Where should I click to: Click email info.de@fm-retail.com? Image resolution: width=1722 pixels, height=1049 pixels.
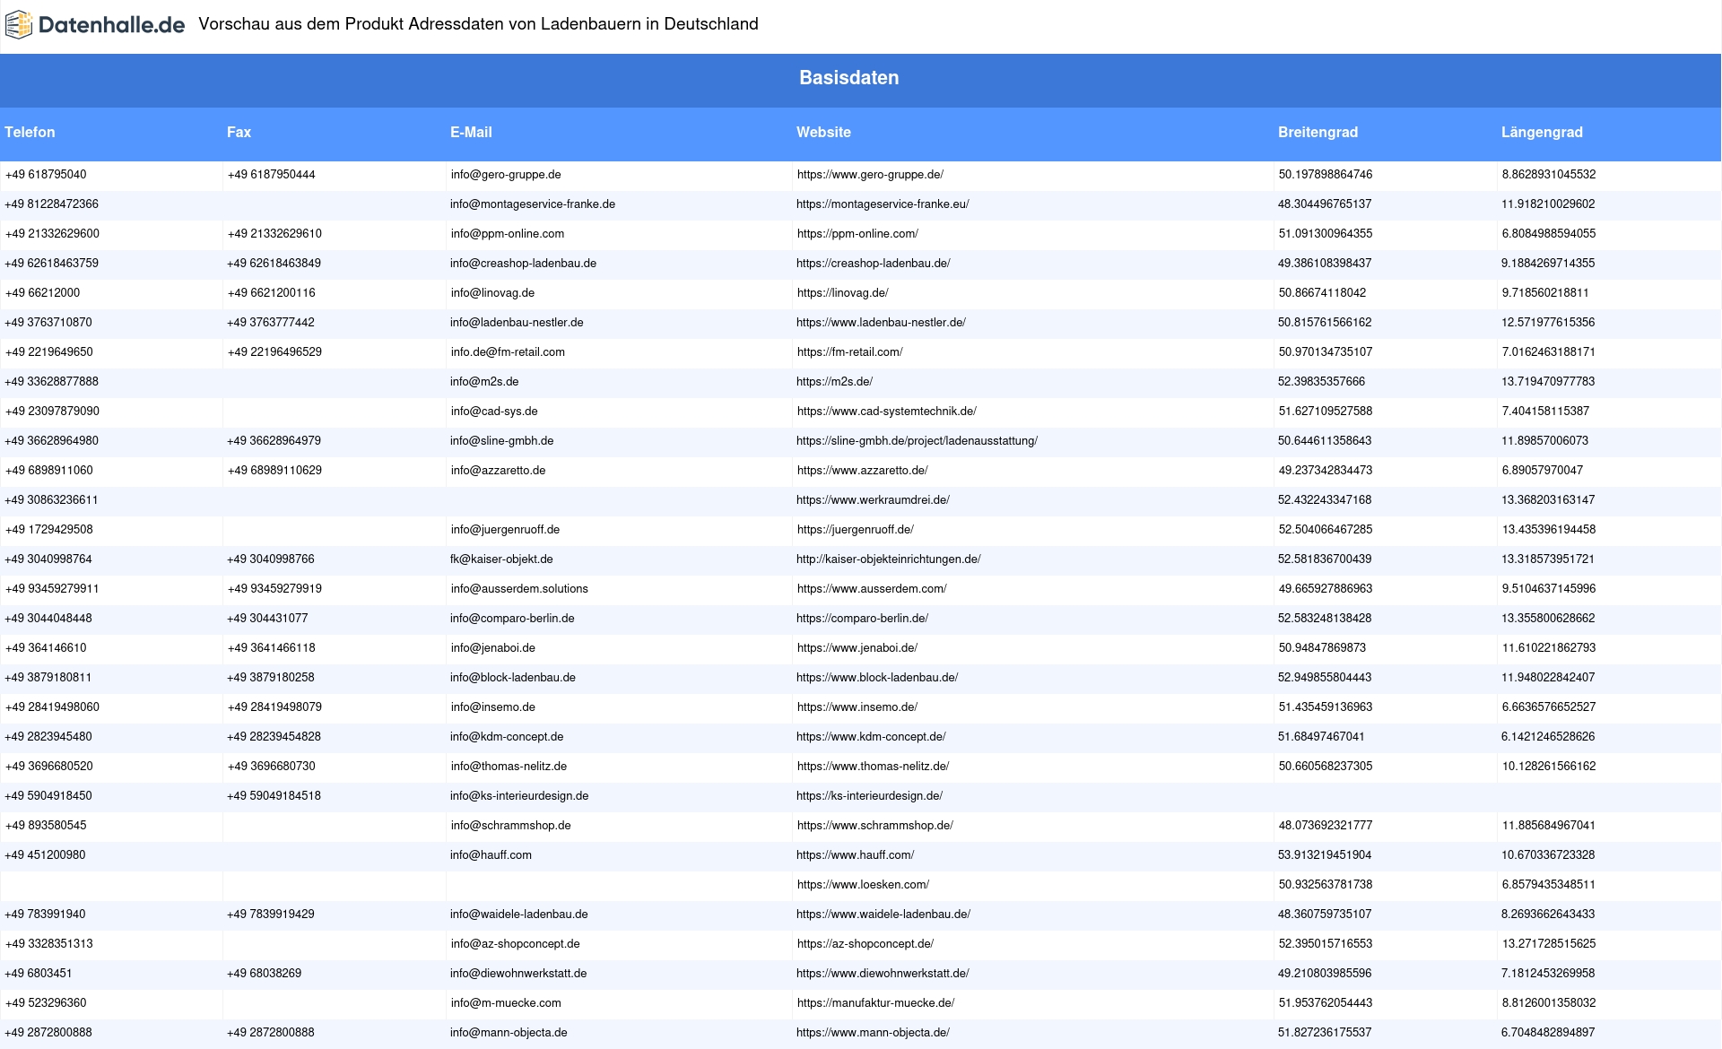click(x=508, y=352)
